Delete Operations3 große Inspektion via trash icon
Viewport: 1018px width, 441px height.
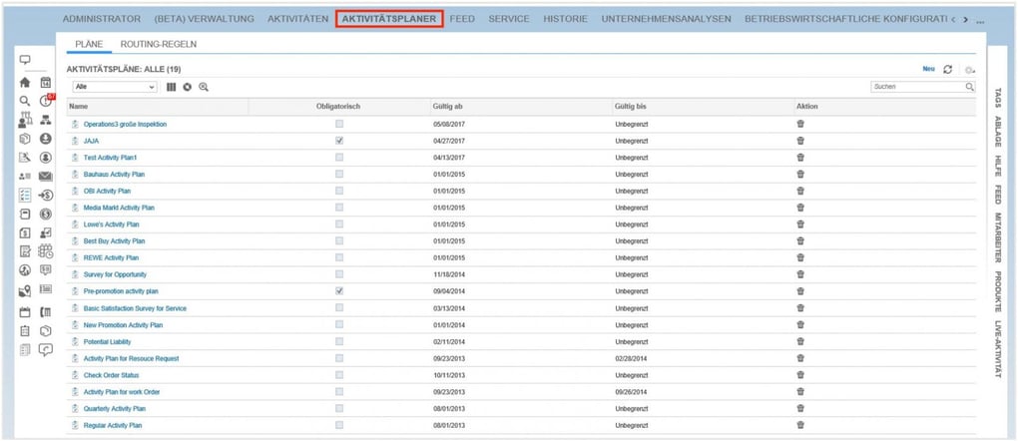[x=800, y=124]
